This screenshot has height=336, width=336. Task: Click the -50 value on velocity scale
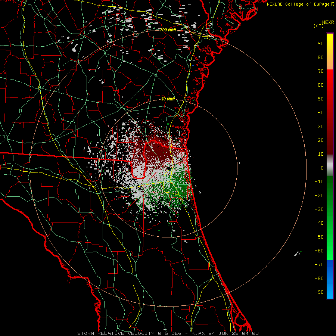(x=319, y=237)
